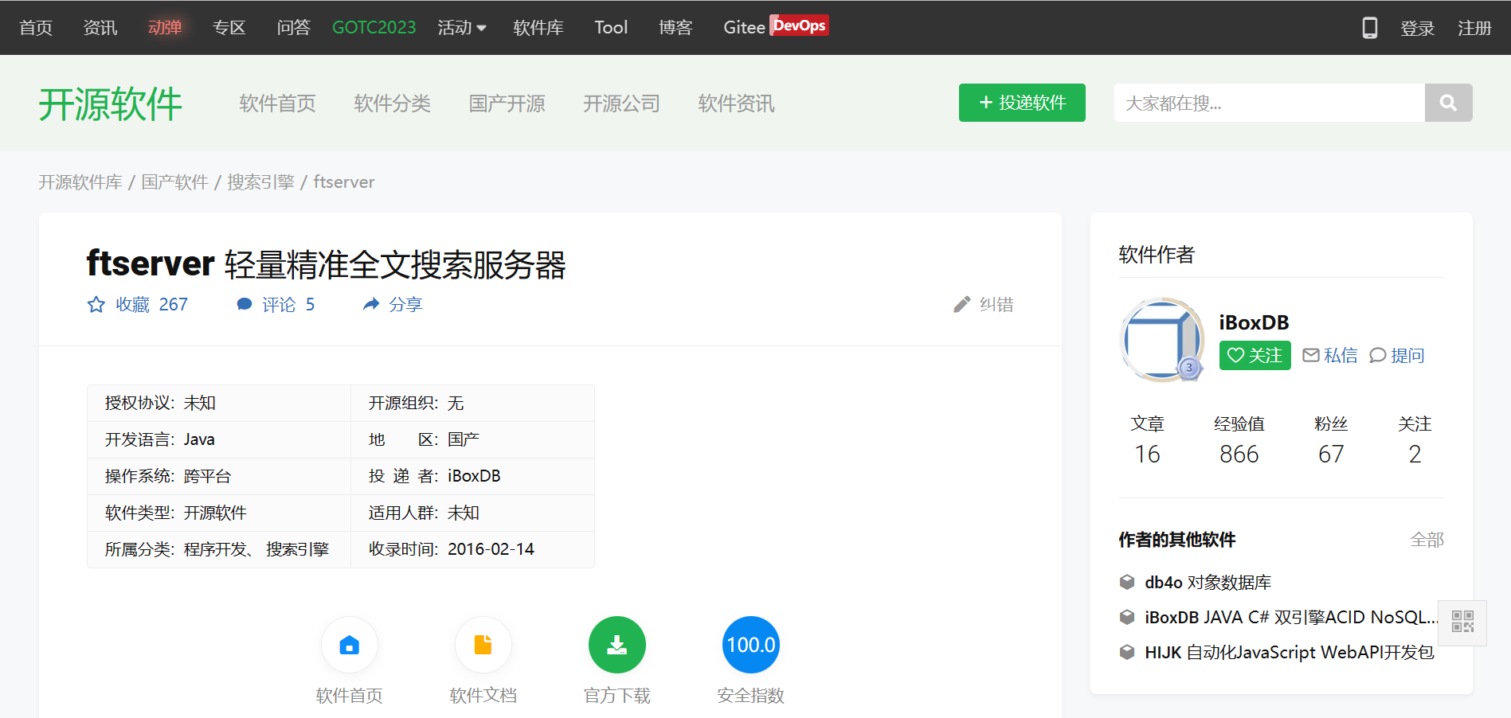Viewport: 1511px width, 718px height.
Task: Click 登录 to log in
Action: click(1417, 28)
